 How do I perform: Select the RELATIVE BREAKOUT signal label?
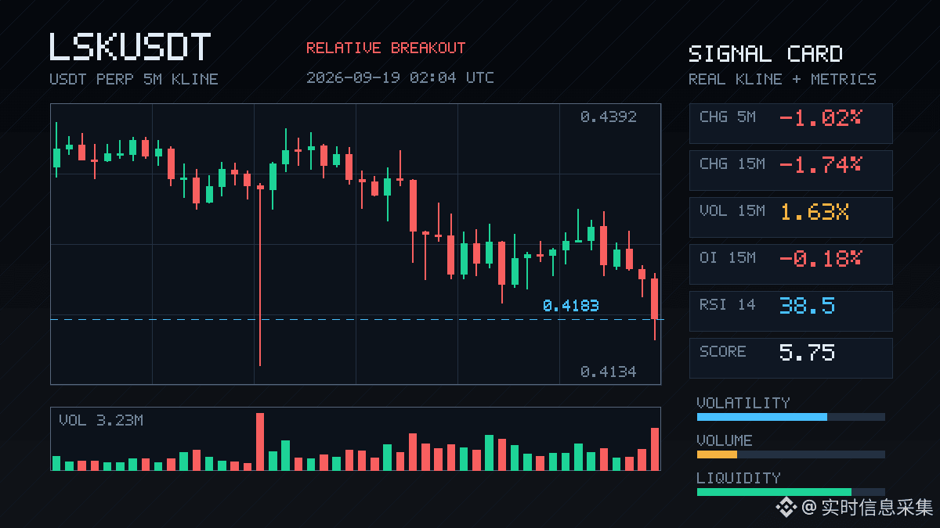pos(385,48)
